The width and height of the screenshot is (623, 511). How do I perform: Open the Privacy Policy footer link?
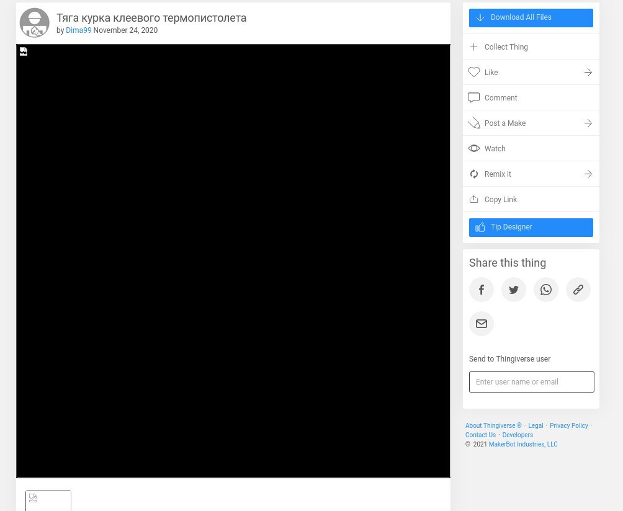tap(568, 425)
